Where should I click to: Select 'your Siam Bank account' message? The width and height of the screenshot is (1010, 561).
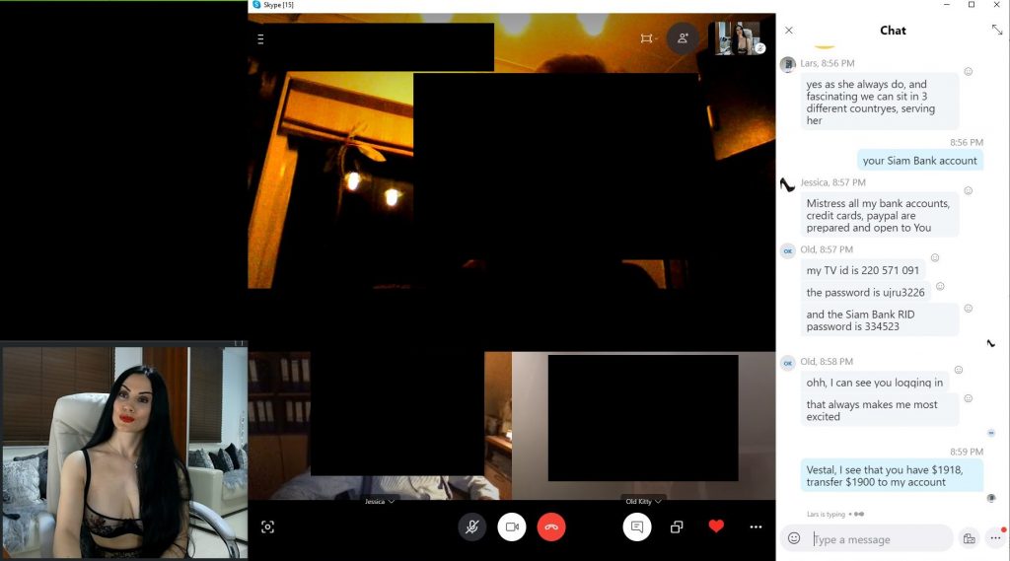pyautogui.click(x=920, y=161)
